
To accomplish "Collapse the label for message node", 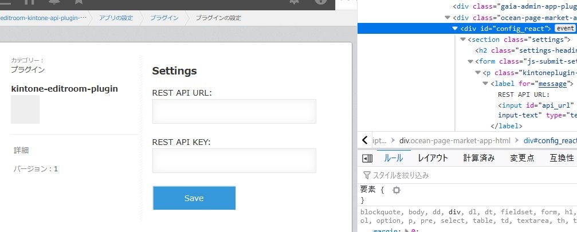I will [485, 84].
